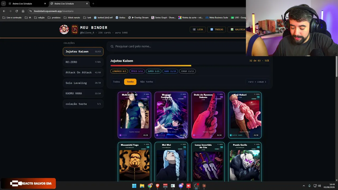Open the Lança Invertida do Céu card

208,162
